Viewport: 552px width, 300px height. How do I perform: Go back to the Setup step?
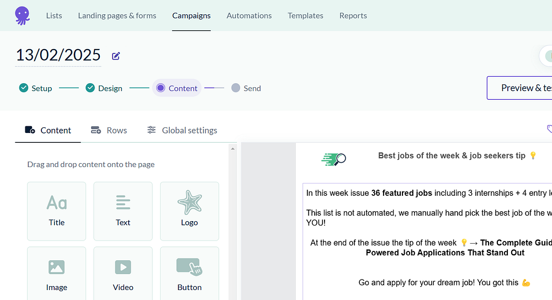pyautogui.click(x=36, y=88)
